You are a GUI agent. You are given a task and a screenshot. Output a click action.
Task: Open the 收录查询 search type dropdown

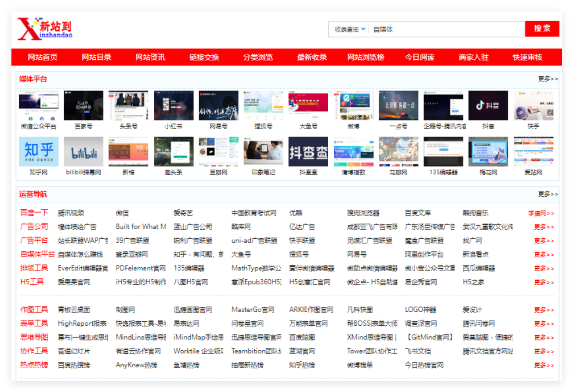(349, 29)
